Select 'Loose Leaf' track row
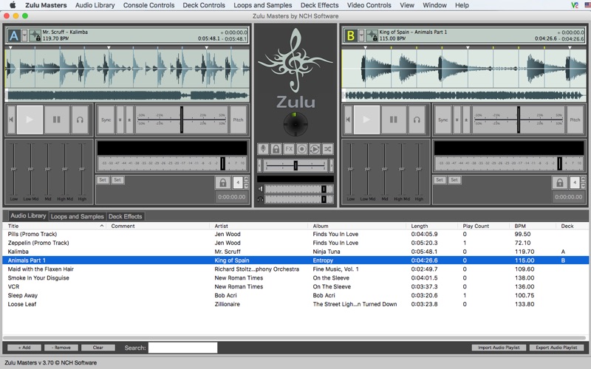Image resolution: width=591 pixels, height=369 pixels. pyautogui.click(x=295, y=304)
